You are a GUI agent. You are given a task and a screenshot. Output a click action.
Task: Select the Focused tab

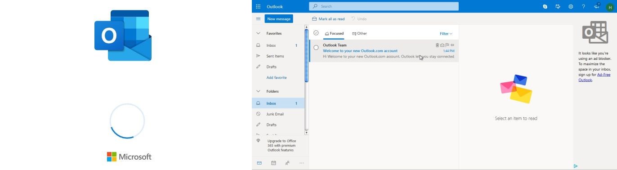pyautogui.click(x=334, y=33)
